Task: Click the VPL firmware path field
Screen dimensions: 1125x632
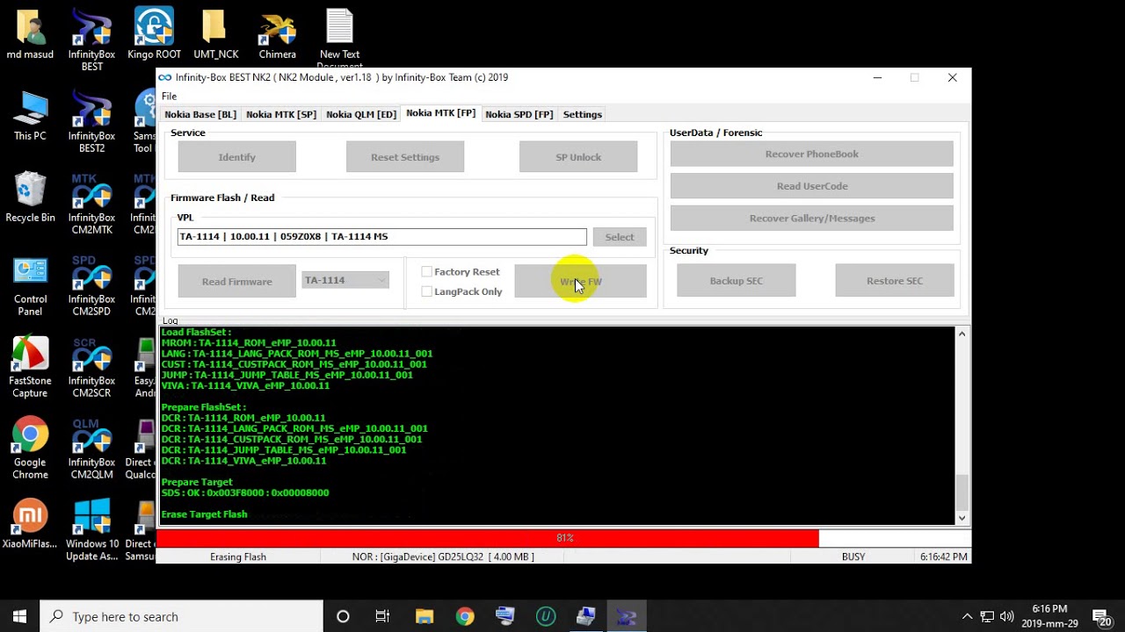Action: pyautogui.click(x=381, y=237)
